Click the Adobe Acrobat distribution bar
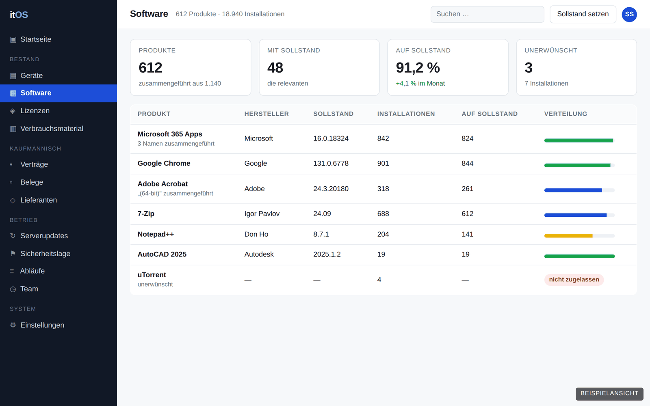The width and height of the screenshot is (650, 406). click(579, 190)
